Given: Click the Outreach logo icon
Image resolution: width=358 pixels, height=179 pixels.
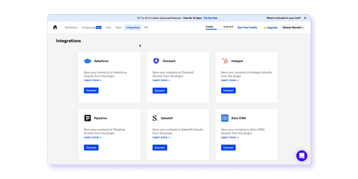Looking at the screenshot, I should click(156, 61).
